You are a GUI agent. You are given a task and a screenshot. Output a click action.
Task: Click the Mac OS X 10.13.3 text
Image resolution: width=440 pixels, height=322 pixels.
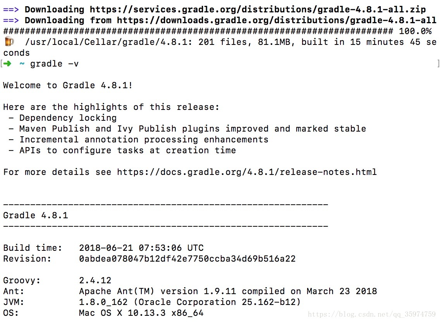tap(122, 313)
